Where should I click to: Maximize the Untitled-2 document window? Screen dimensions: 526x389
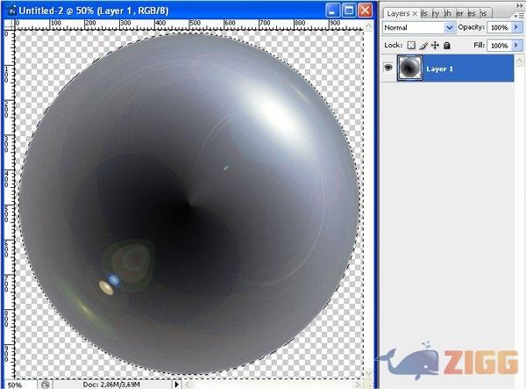(x=349, y=11)
